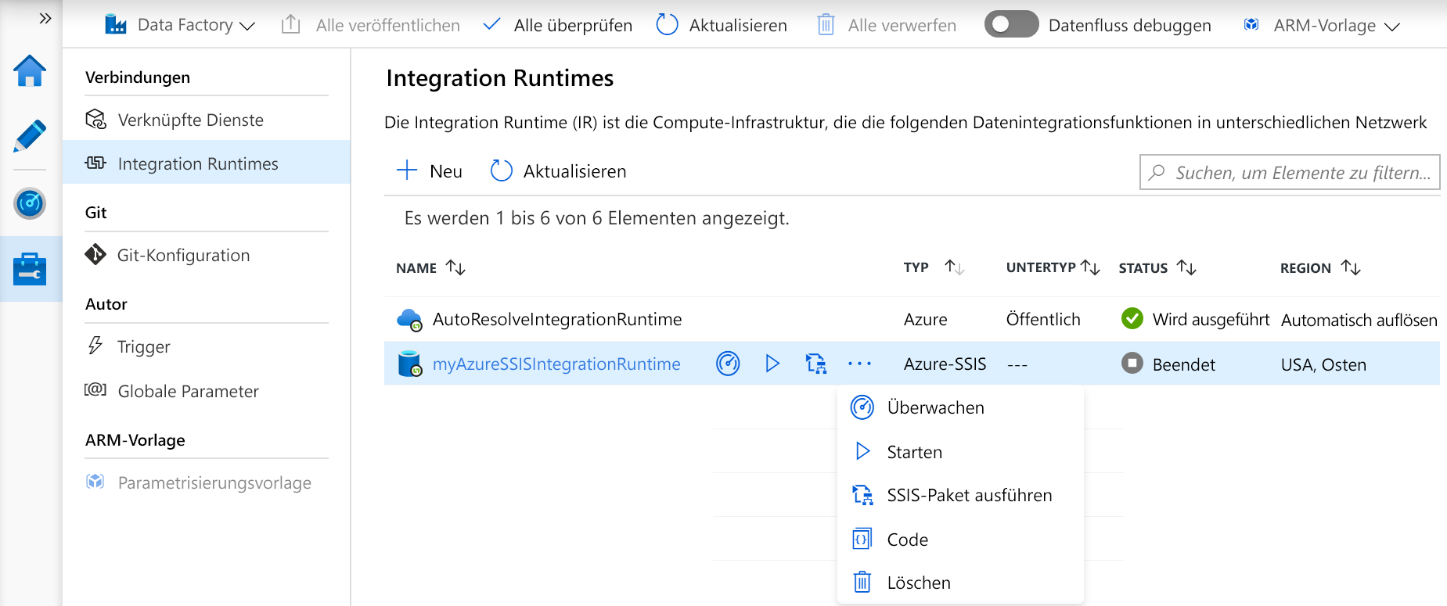This screenshot has width=1447, height=606.
Task: Open the Home icon in the sidebar
Action: [30, 71]
